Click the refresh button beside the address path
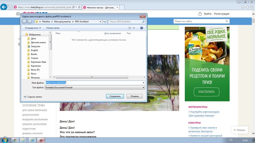 click(x=105, y=21)
